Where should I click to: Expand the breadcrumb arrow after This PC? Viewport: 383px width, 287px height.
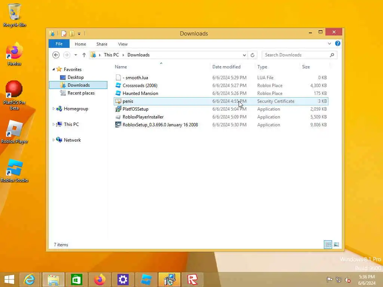tap(123, 55)
